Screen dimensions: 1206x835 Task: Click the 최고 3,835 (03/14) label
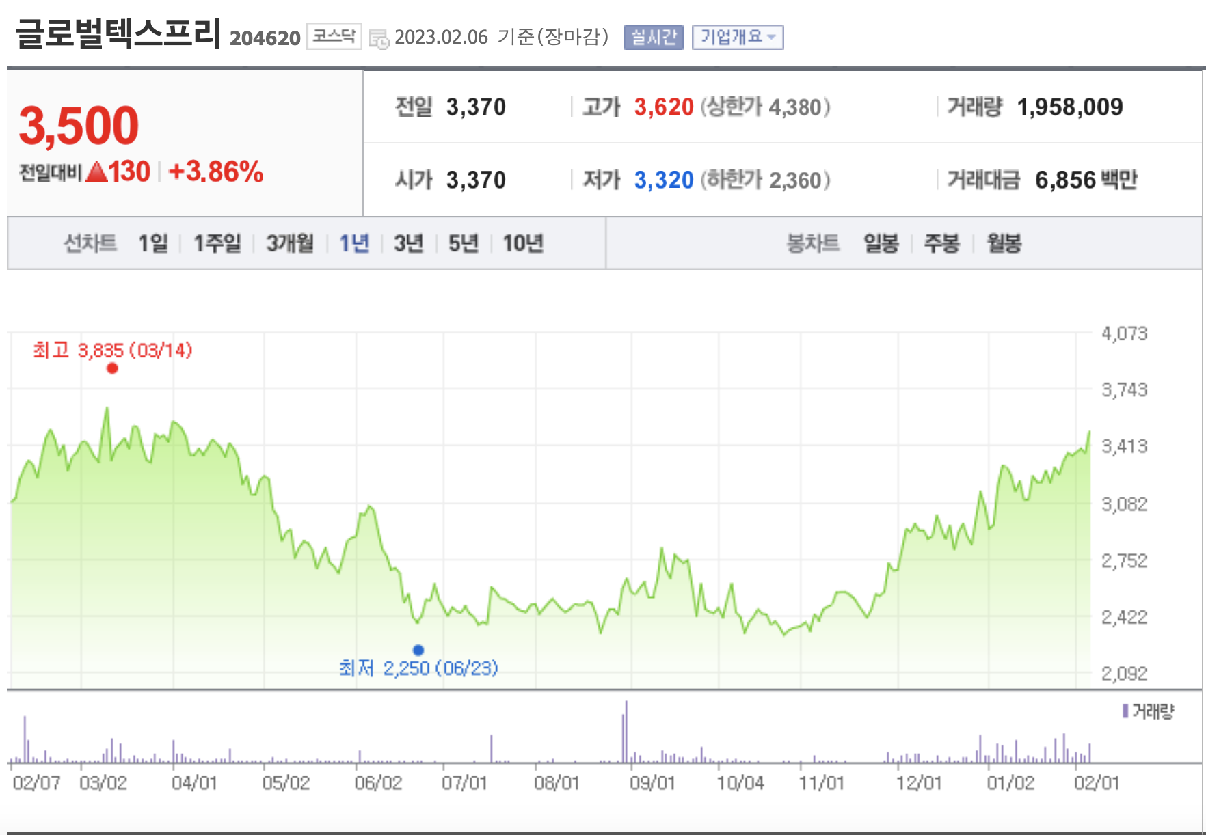coord(113,351)
